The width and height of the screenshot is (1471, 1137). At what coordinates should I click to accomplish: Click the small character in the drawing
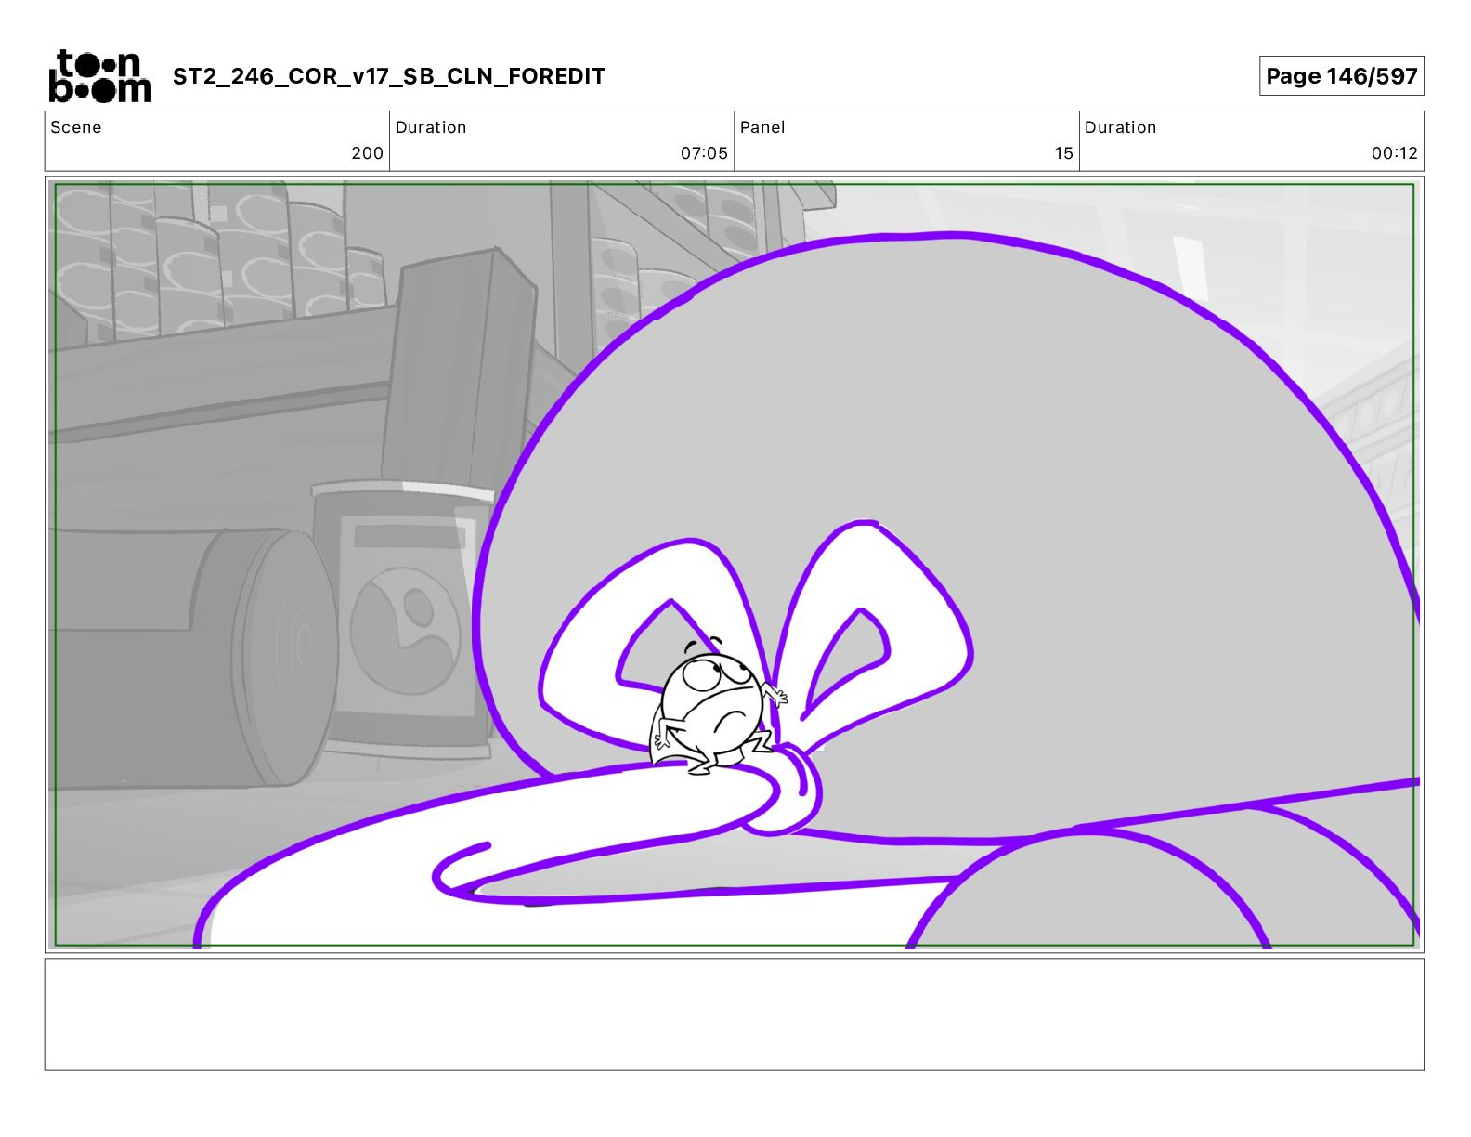[717, 706]
